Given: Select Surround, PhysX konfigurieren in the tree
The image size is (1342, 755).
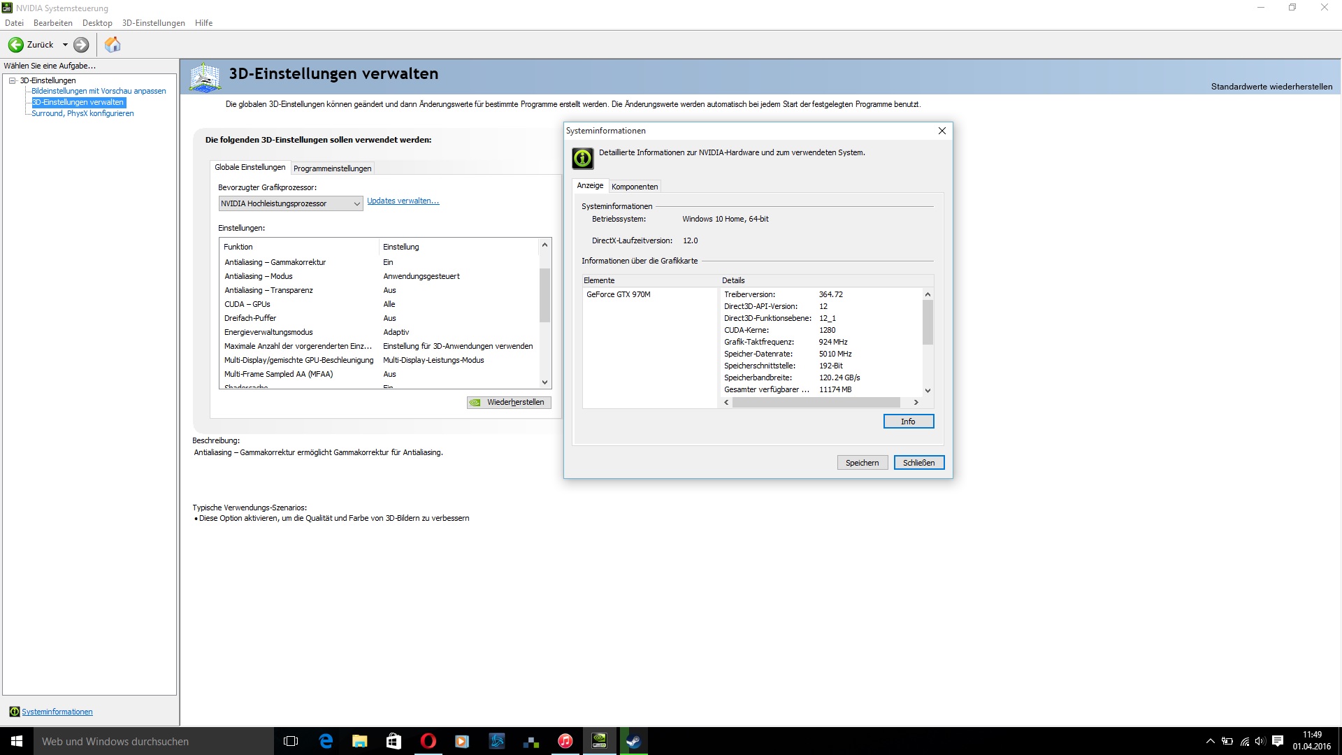Looking at the screenshot, I should point(82,113).
